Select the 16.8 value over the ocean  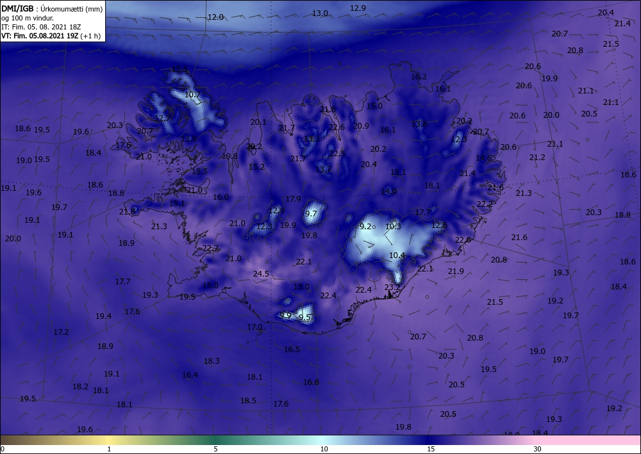point(311,382)
